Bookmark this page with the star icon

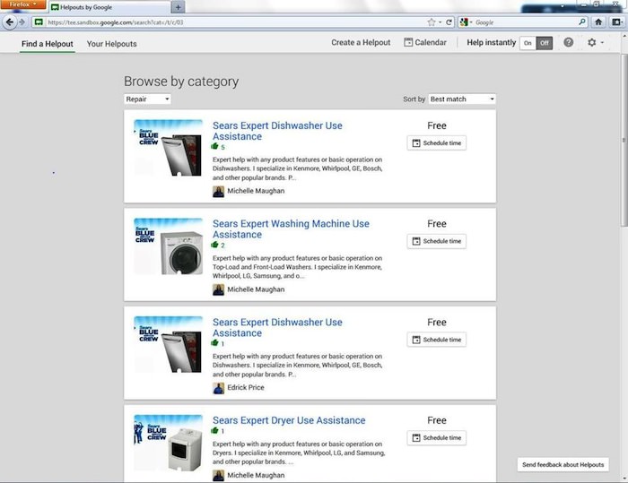[x=432, y=22]
